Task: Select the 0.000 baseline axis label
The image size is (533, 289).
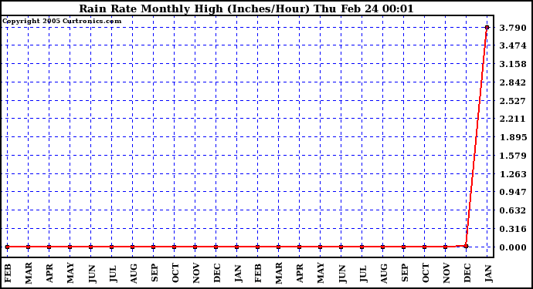Action: pos(513,247)
